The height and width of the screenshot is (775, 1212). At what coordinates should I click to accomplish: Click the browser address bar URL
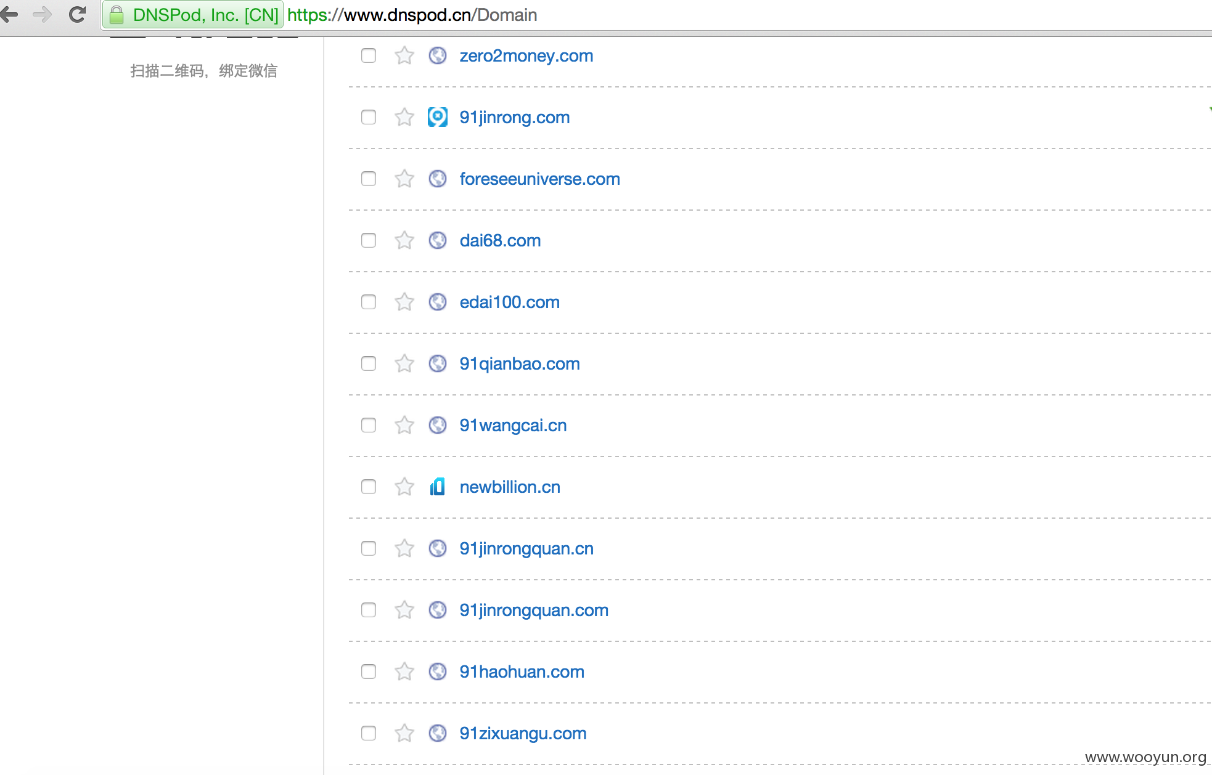point(412,15)
